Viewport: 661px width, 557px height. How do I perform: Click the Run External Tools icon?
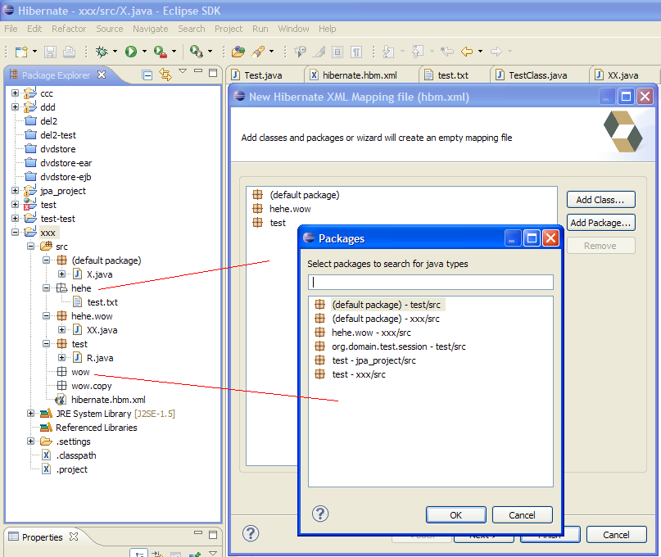(161, 52)
